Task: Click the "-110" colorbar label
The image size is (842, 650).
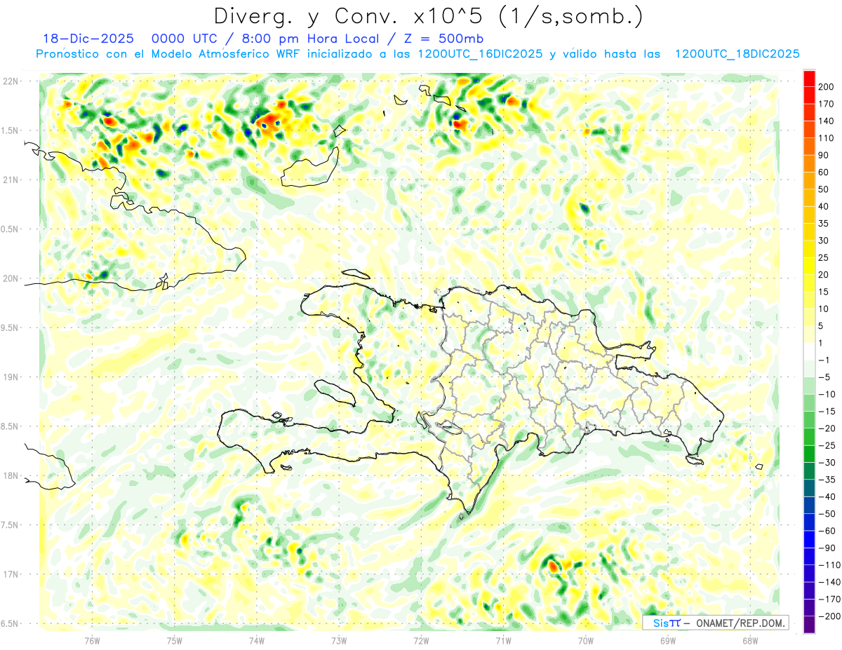Action: click(830, 565)
